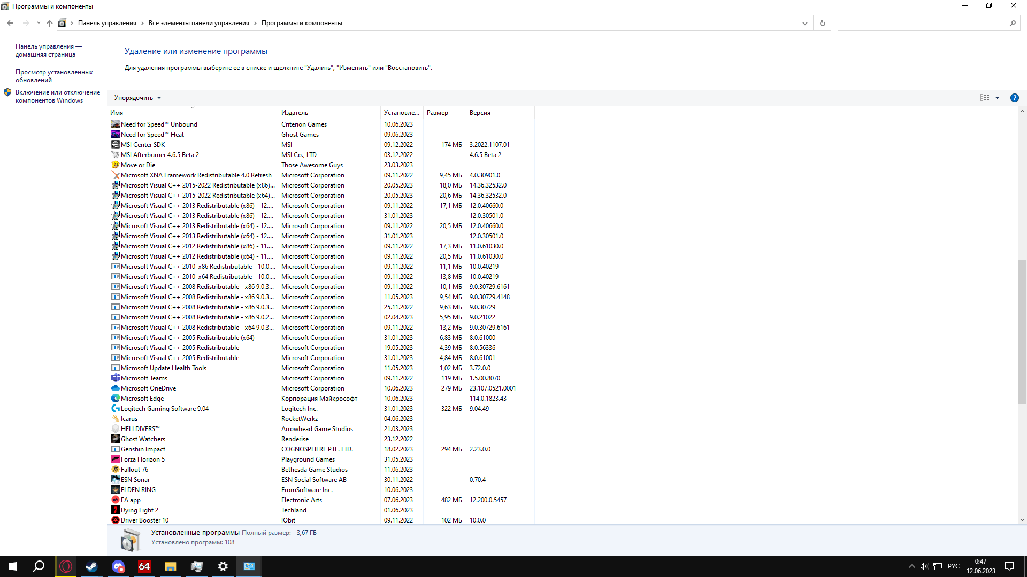The image size is (1027, 577).
Task: Click the Driver Booster 10 icon
Action: point(115,520)
